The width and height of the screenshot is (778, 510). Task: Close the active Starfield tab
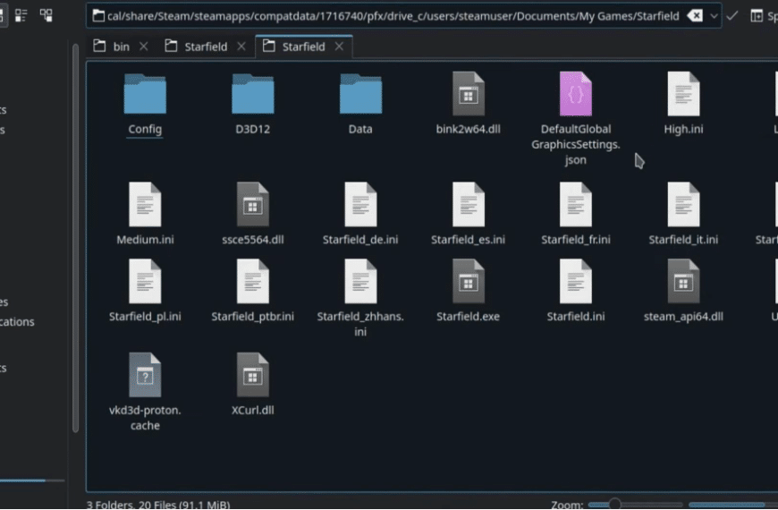339,47
